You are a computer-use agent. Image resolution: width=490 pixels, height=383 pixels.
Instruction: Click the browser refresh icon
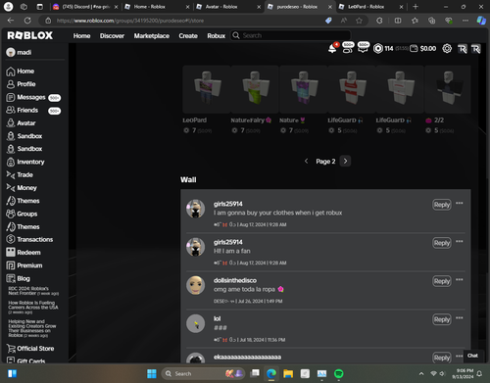tap(27, 21)
